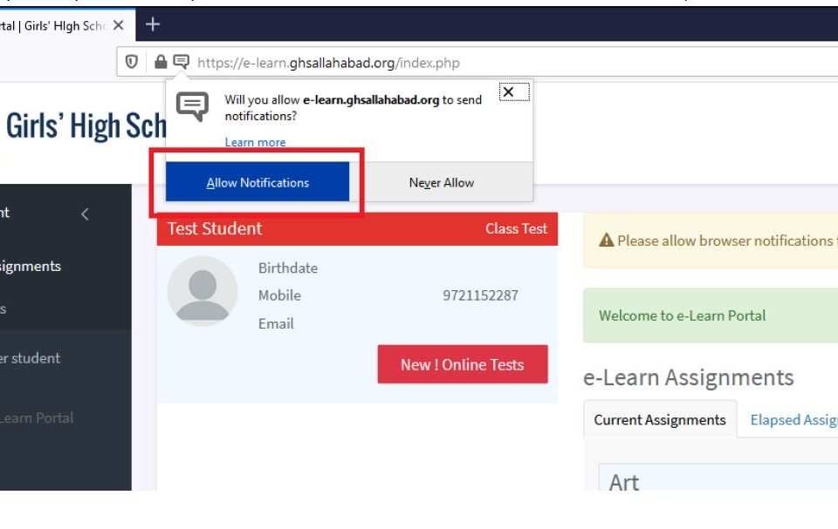Screen dimensions: 838x529
Task: Open the New ! Online Tests button
Action: [x=463, y=364]
